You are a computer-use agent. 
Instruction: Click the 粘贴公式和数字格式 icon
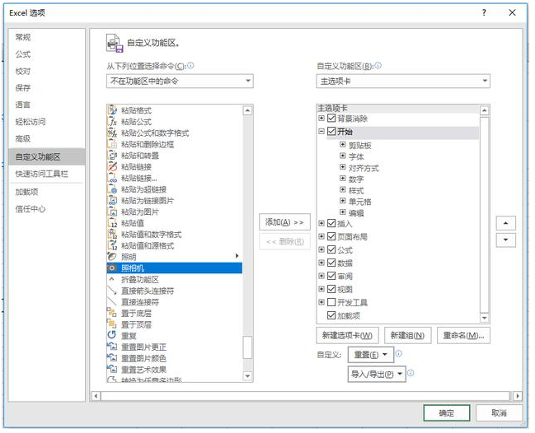[x=112, y=133]
